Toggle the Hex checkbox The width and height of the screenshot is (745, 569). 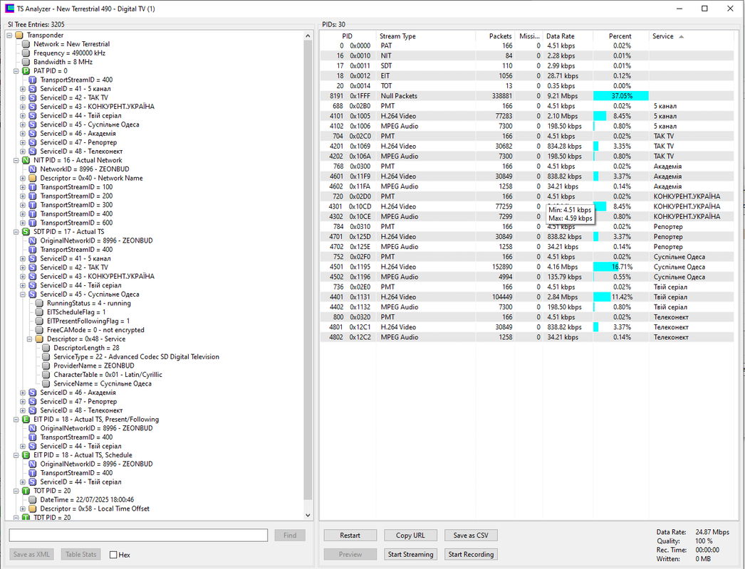tap(113, 554)
